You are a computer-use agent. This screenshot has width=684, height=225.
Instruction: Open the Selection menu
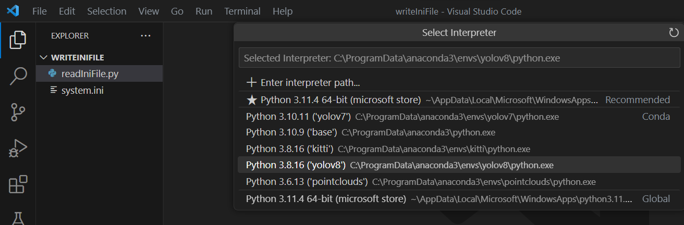click(107, 11)
